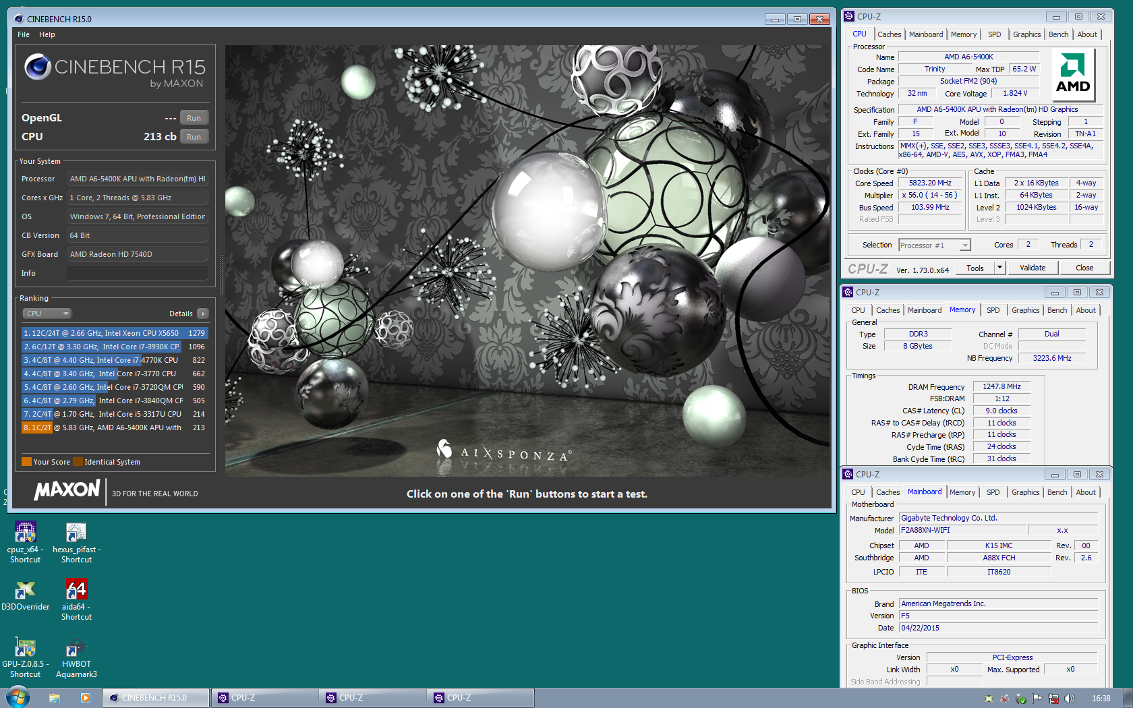Click the Details label in Ranking
Image resolution: width=1133 pixels, height=708 pixels.
point(181,314)
